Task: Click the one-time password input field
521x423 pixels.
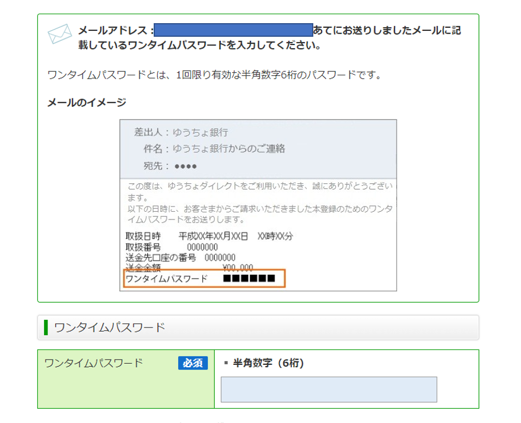Action: pyautogui.click(x=329, y=389)
